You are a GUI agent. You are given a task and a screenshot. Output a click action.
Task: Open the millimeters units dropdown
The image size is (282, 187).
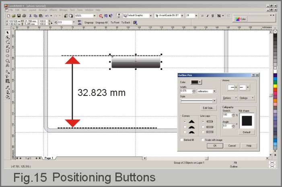click(214, 91)
